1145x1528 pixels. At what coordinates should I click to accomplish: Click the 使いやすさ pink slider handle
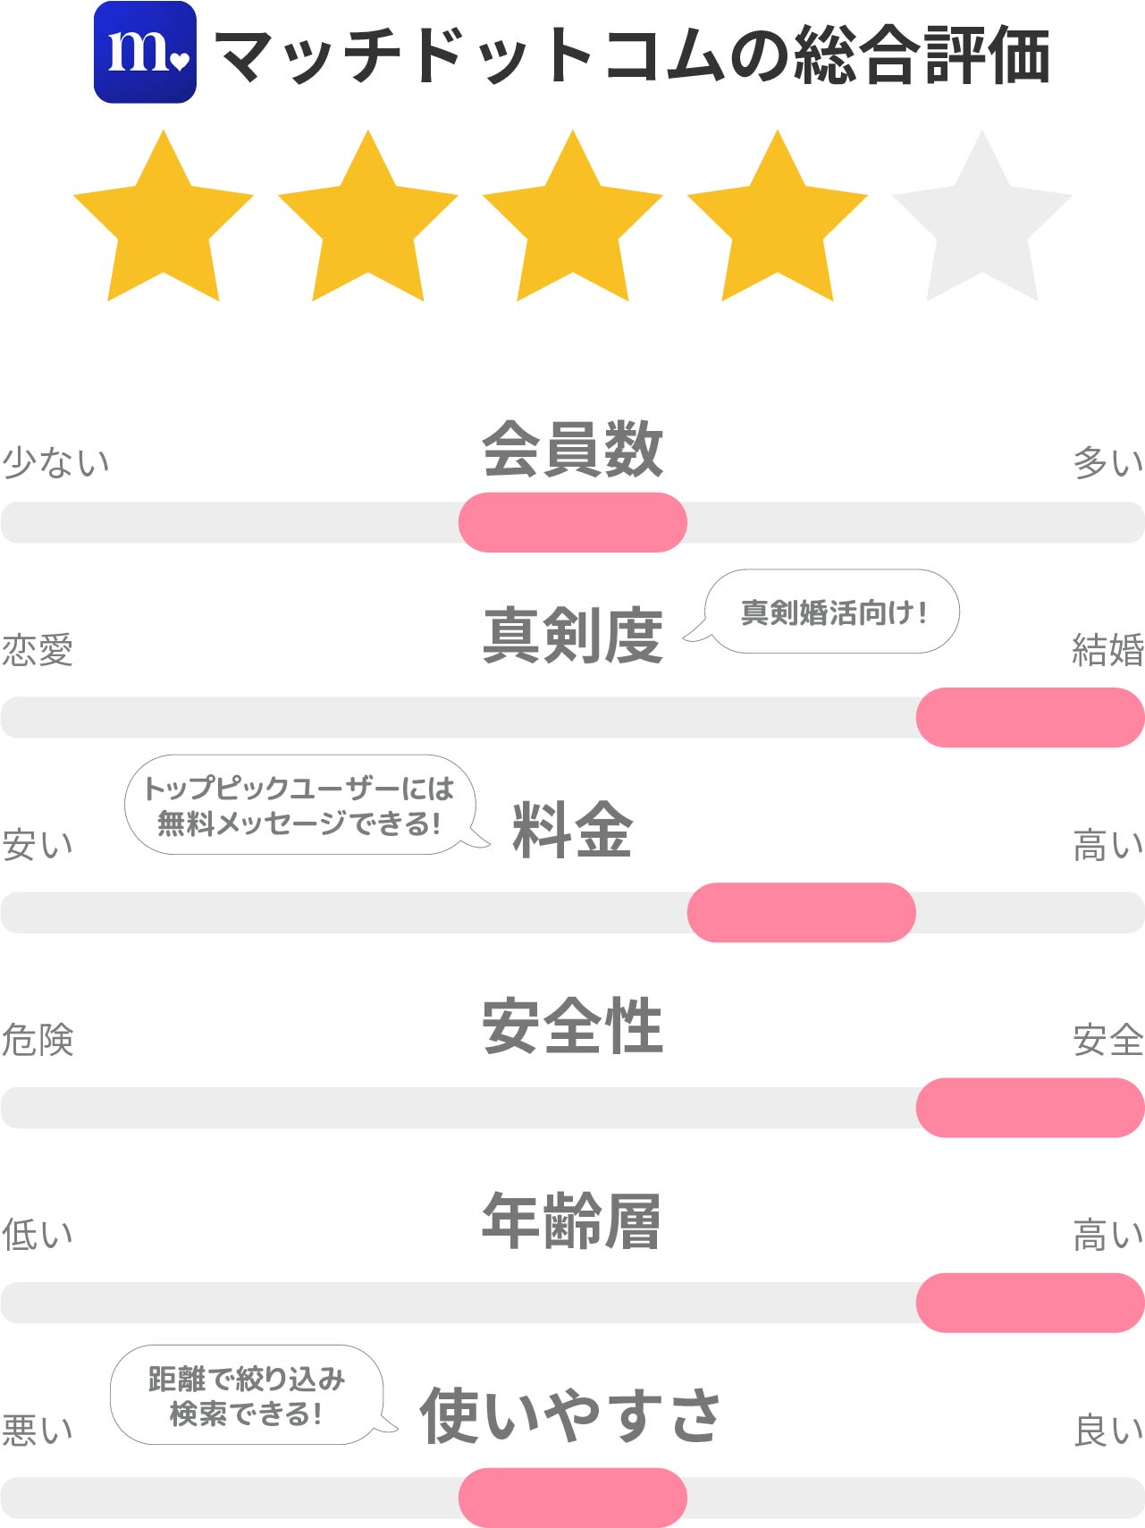pyautogui.click(x=573, y=1498)
